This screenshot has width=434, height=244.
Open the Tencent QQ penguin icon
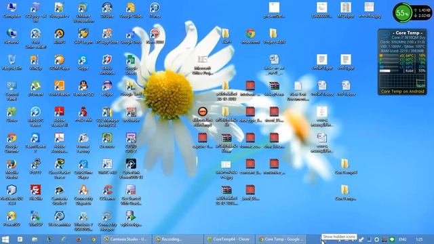click(83, 88)
